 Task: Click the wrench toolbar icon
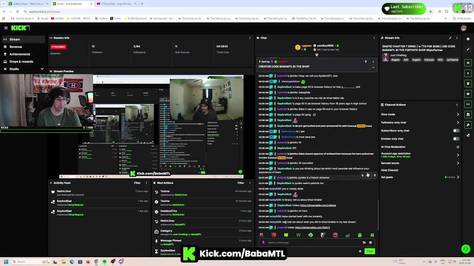(x=468, y=125)
